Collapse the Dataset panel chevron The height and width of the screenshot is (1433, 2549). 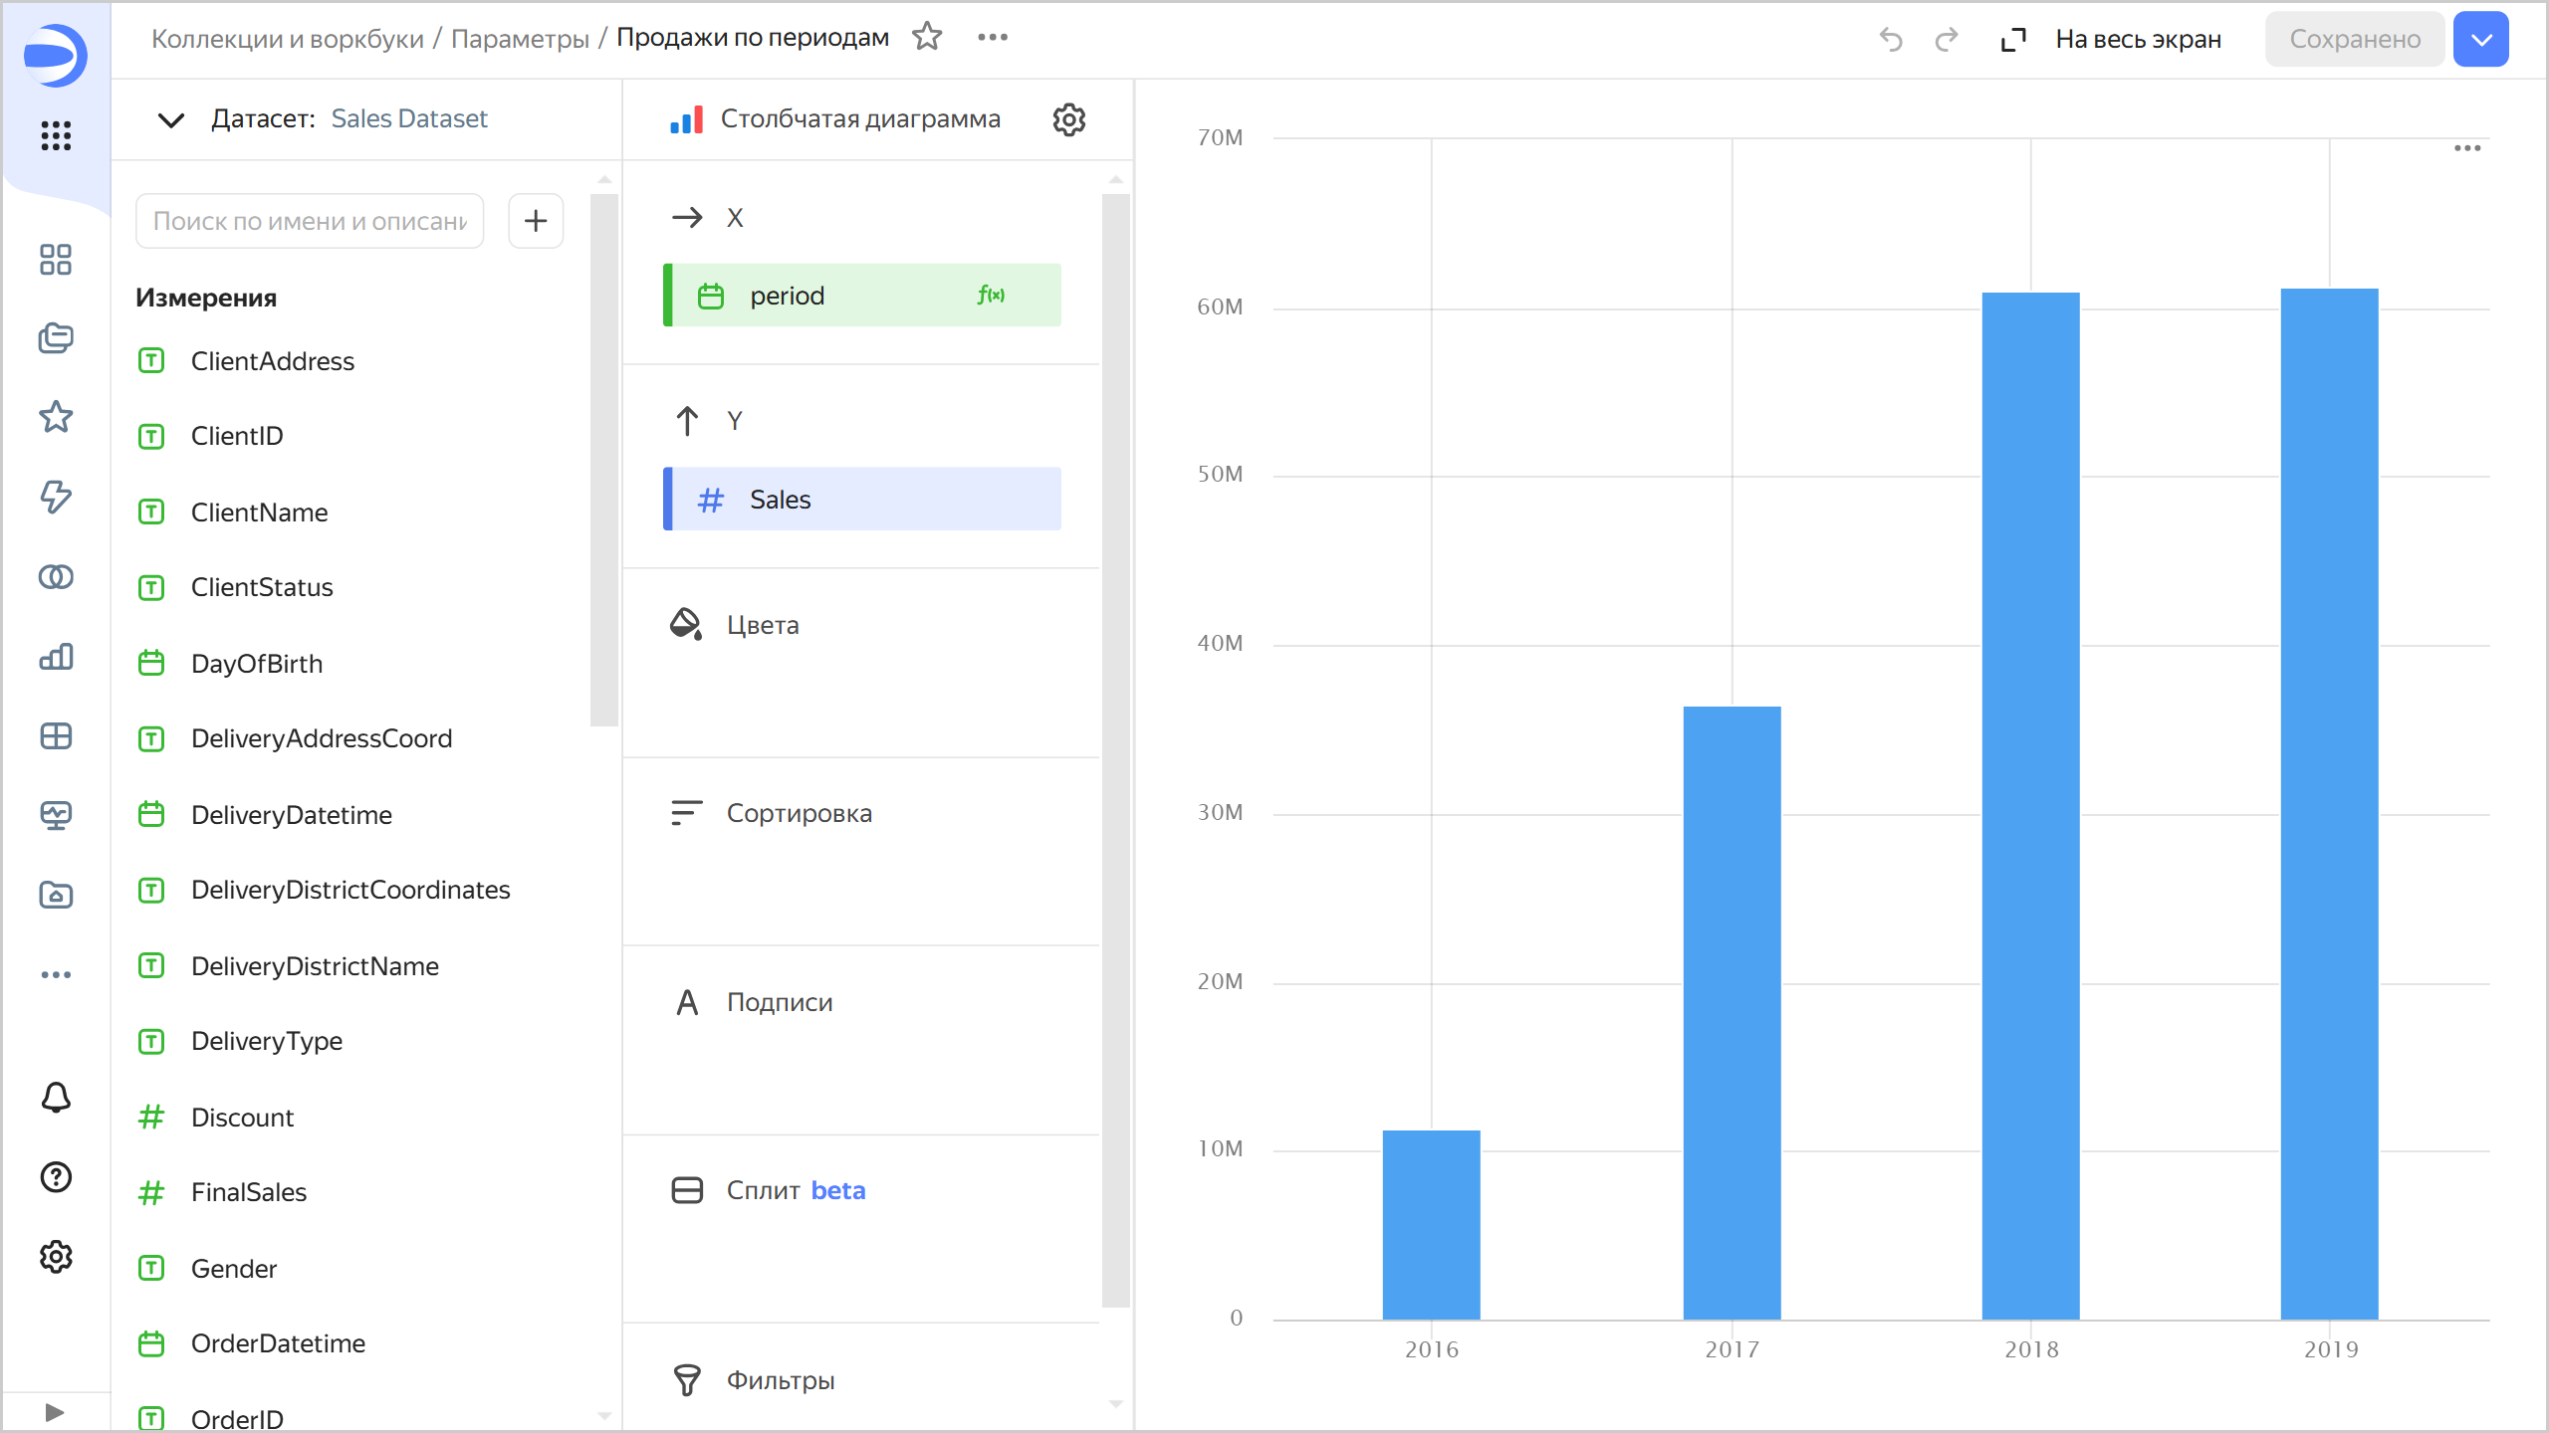point(171,119)
